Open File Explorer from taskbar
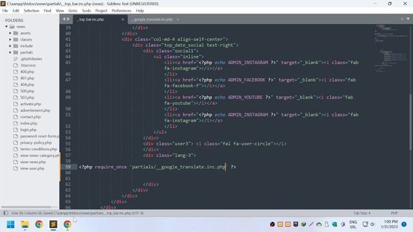Image resolution: width=413 pixels, height=232 pixels. click(x=25, y=224)
